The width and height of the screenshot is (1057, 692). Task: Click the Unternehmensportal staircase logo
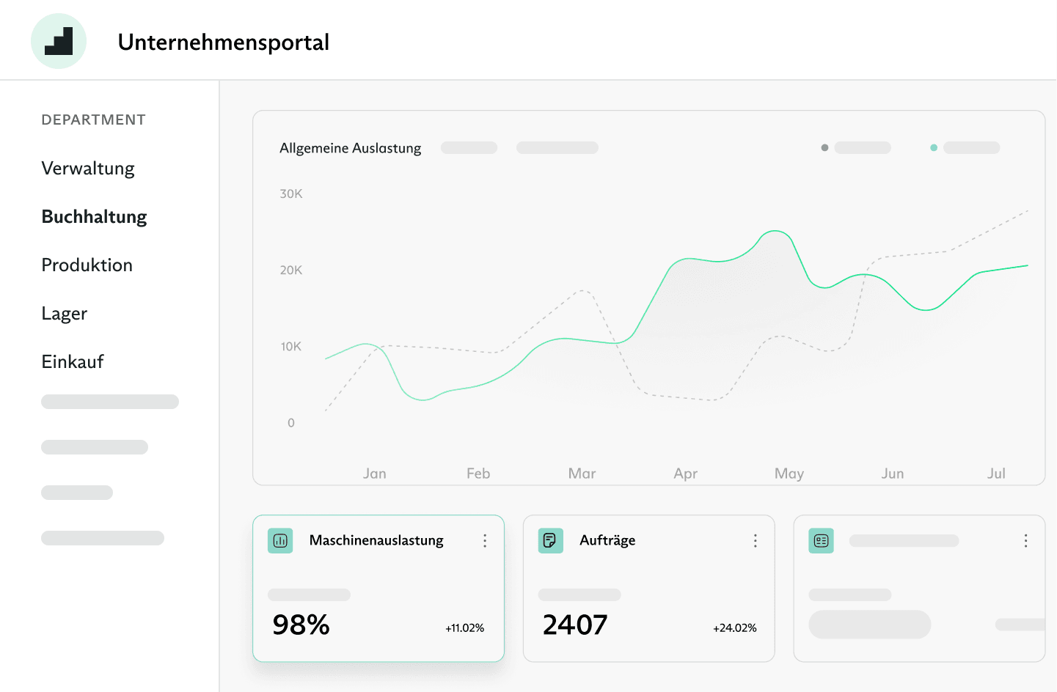[59, 41]
